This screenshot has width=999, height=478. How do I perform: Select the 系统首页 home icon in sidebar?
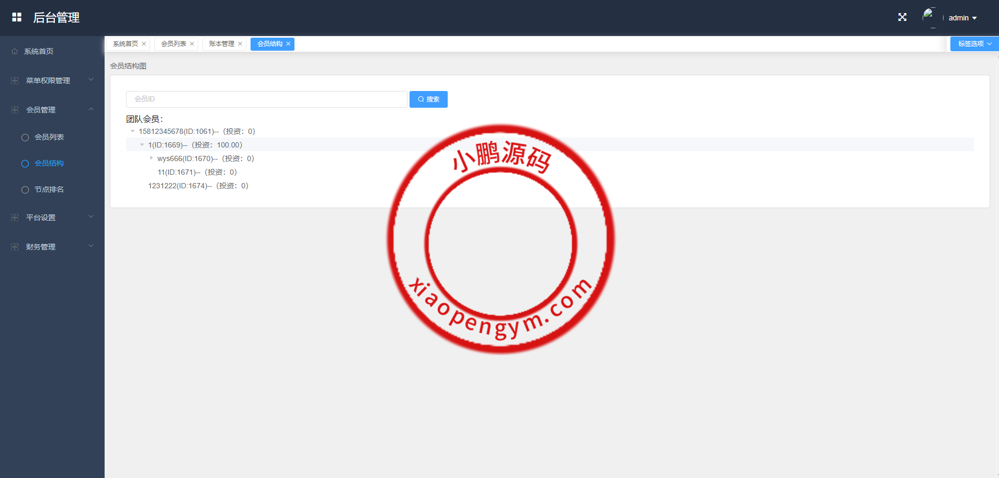[14, 51]
